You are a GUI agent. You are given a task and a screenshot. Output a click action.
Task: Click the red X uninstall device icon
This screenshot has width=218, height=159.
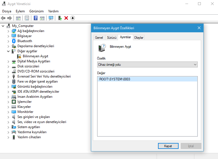coord(66,18)
